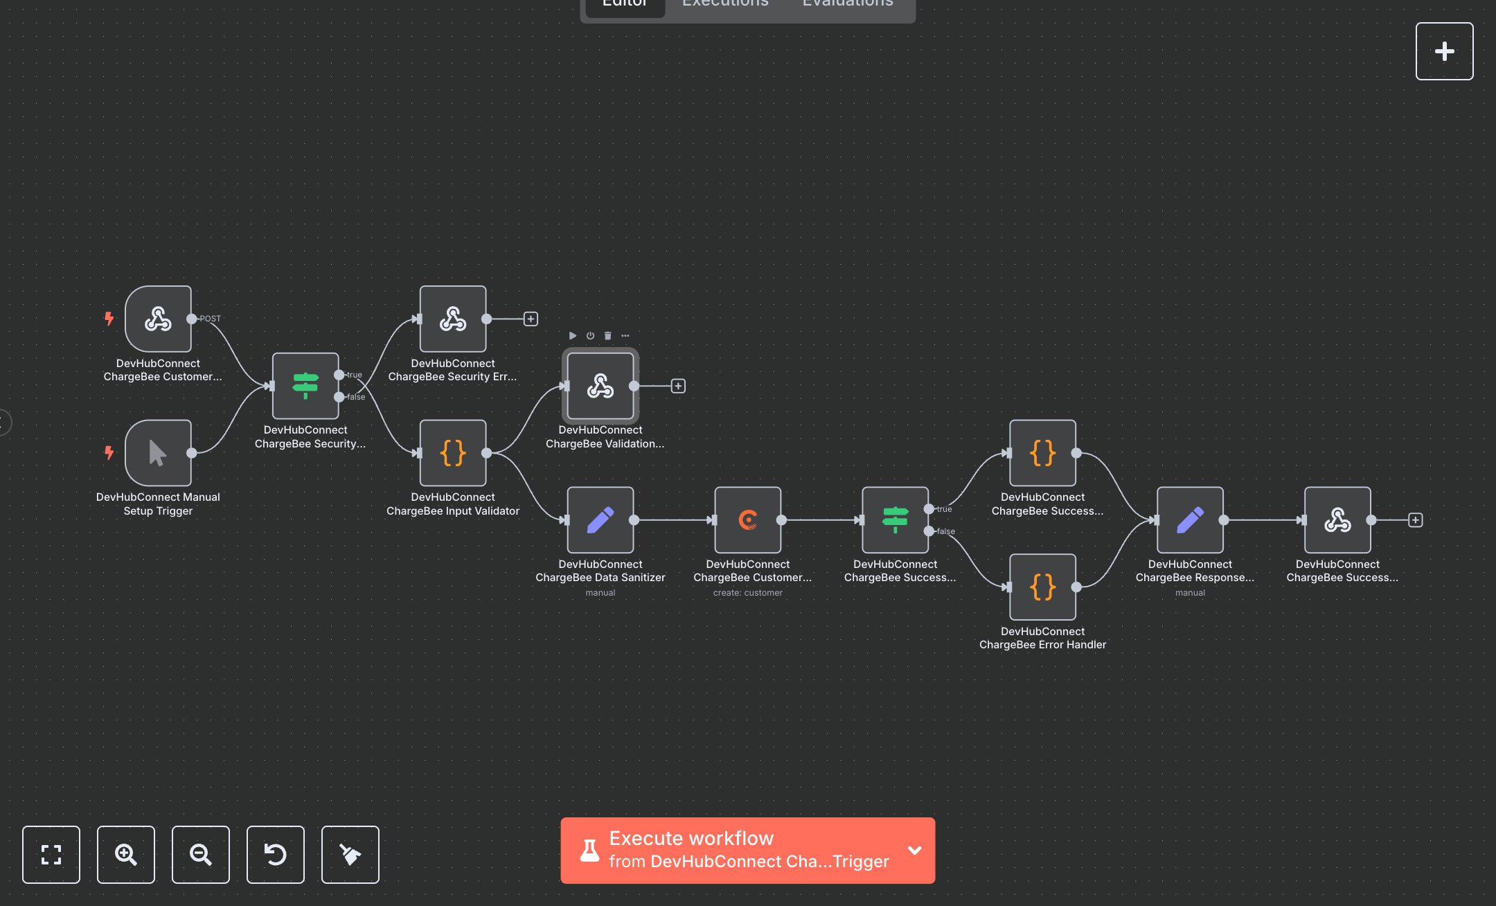The image size is (1496, 906).
Task: Run the ChargeBee Validation node with play icon
Action: pyautogui.click(x=572, y=335)
